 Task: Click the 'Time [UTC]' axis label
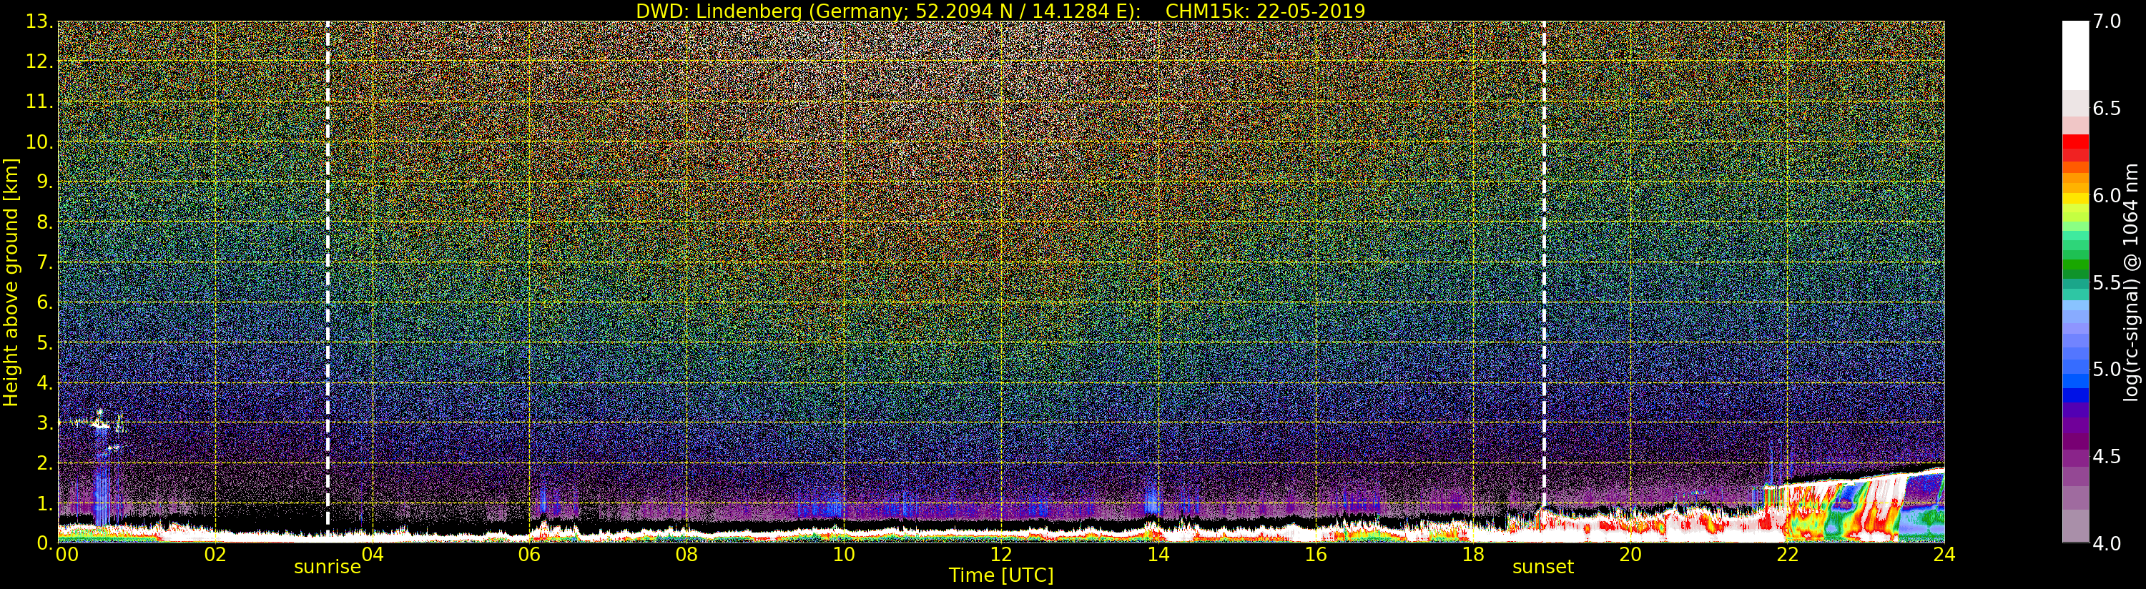(x=1001, y=575)
